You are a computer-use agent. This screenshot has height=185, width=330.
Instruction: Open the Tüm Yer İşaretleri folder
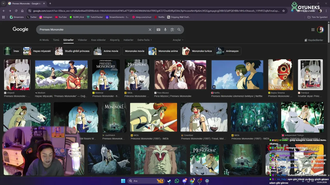point(318,17)
